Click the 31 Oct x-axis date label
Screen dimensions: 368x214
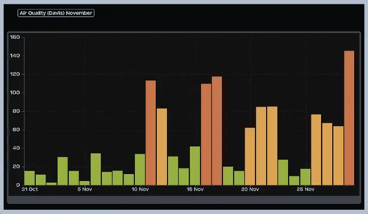[29, 189]
